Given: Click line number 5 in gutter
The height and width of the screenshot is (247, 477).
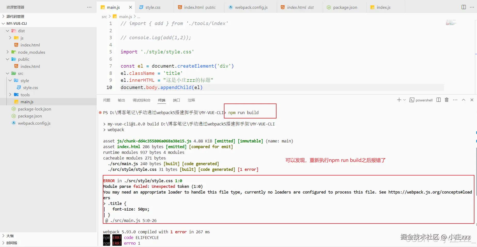Looking at the screenshot, I should click(111, 52).
